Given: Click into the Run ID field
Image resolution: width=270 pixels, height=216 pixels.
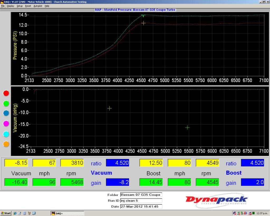Looking at the screenshot, I should pyautogui.click(x=141, y=201).
